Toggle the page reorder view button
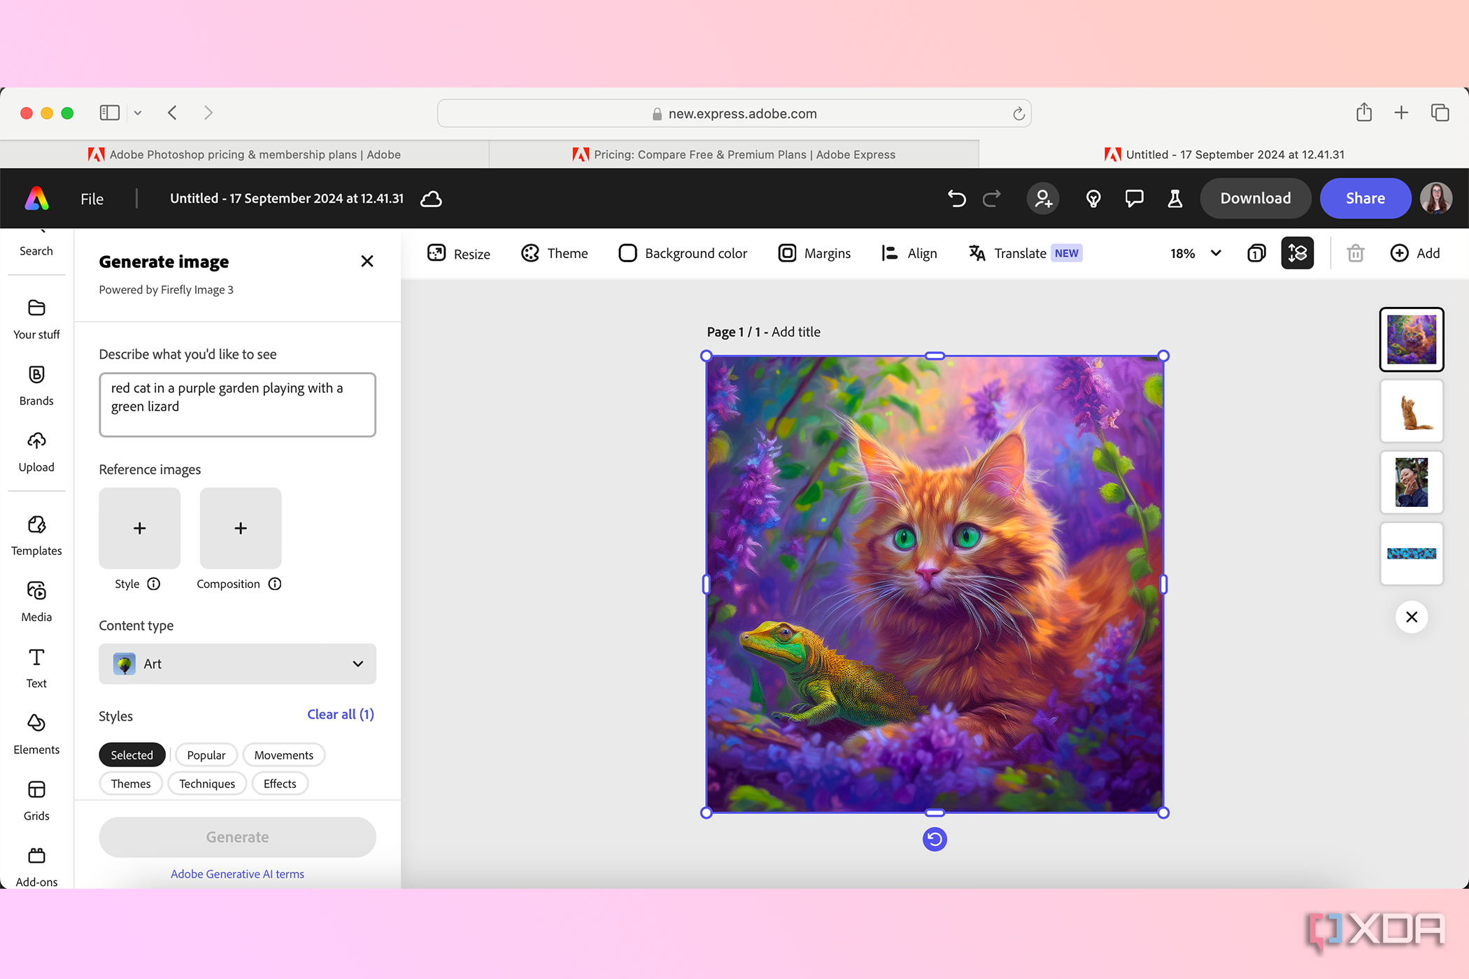The height and width of the screenshot is (979, 1469). pos(1298,253)
